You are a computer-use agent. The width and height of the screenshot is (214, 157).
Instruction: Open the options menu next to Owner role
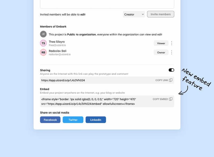[171, 52]
